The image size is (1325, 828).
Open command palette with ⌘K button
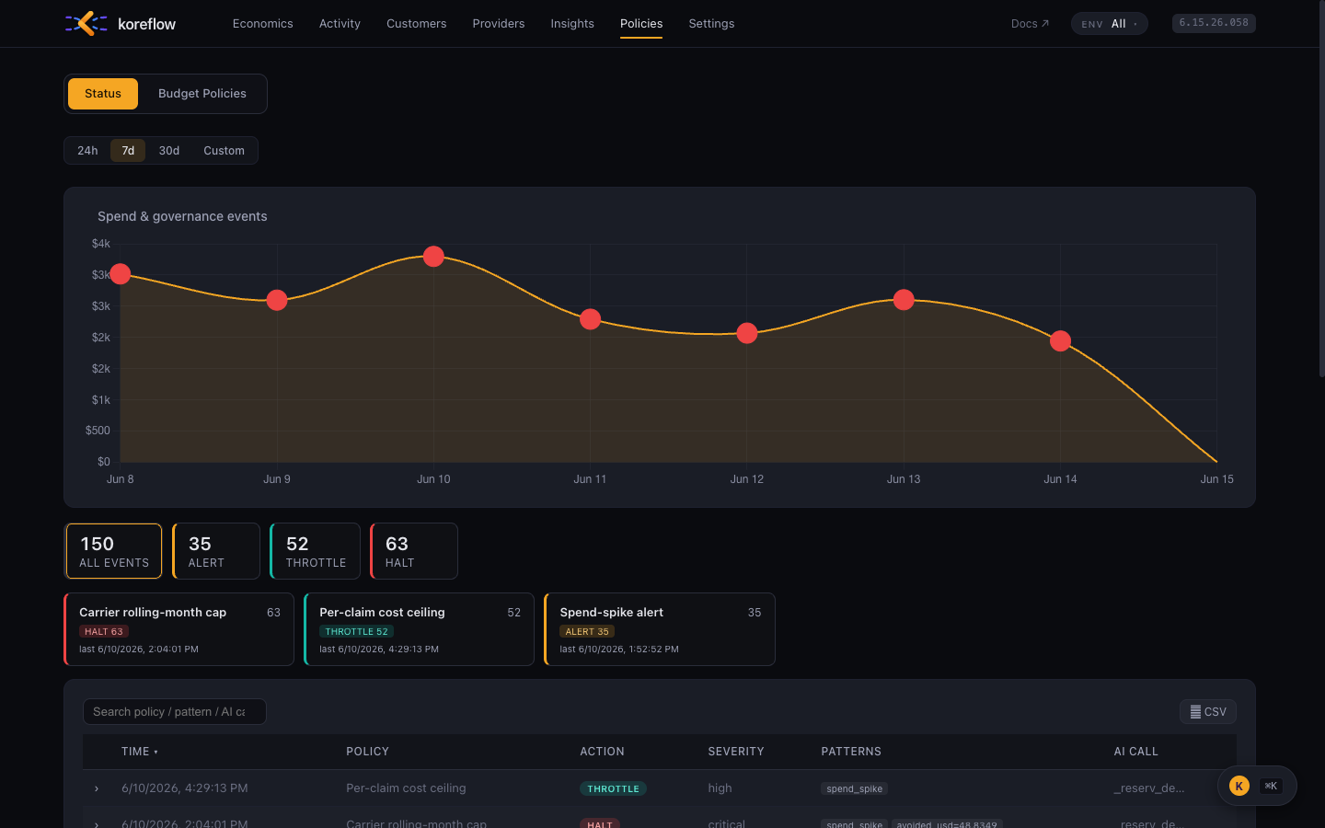1271,786
